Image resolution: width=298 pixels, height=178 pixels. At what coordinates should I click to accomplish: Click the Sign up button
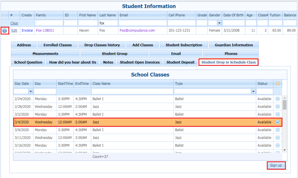tap(276, 165)
